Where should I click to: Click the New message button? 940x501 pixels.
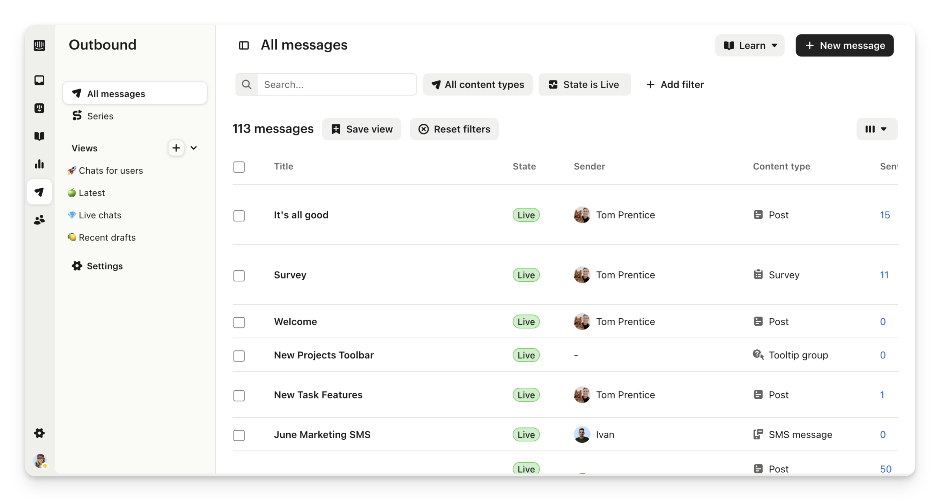(x=844, y=46)
